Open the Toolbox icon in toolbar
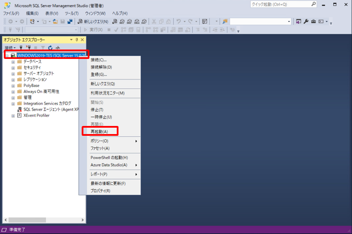Viewport: 352px width, 234px height. coord(314,21)
